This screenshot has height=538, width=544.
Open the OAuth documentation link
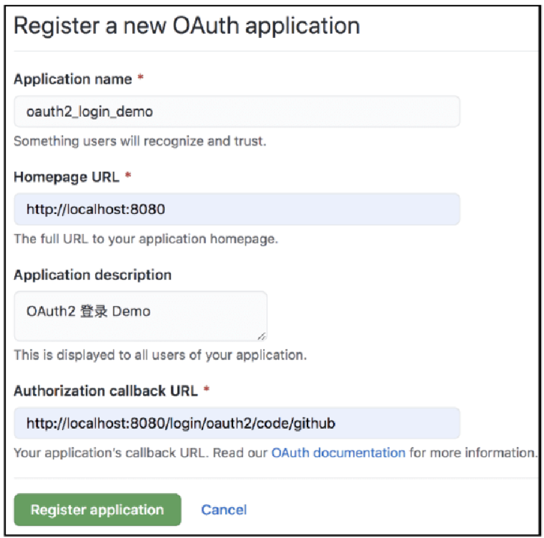click(338, 453)
